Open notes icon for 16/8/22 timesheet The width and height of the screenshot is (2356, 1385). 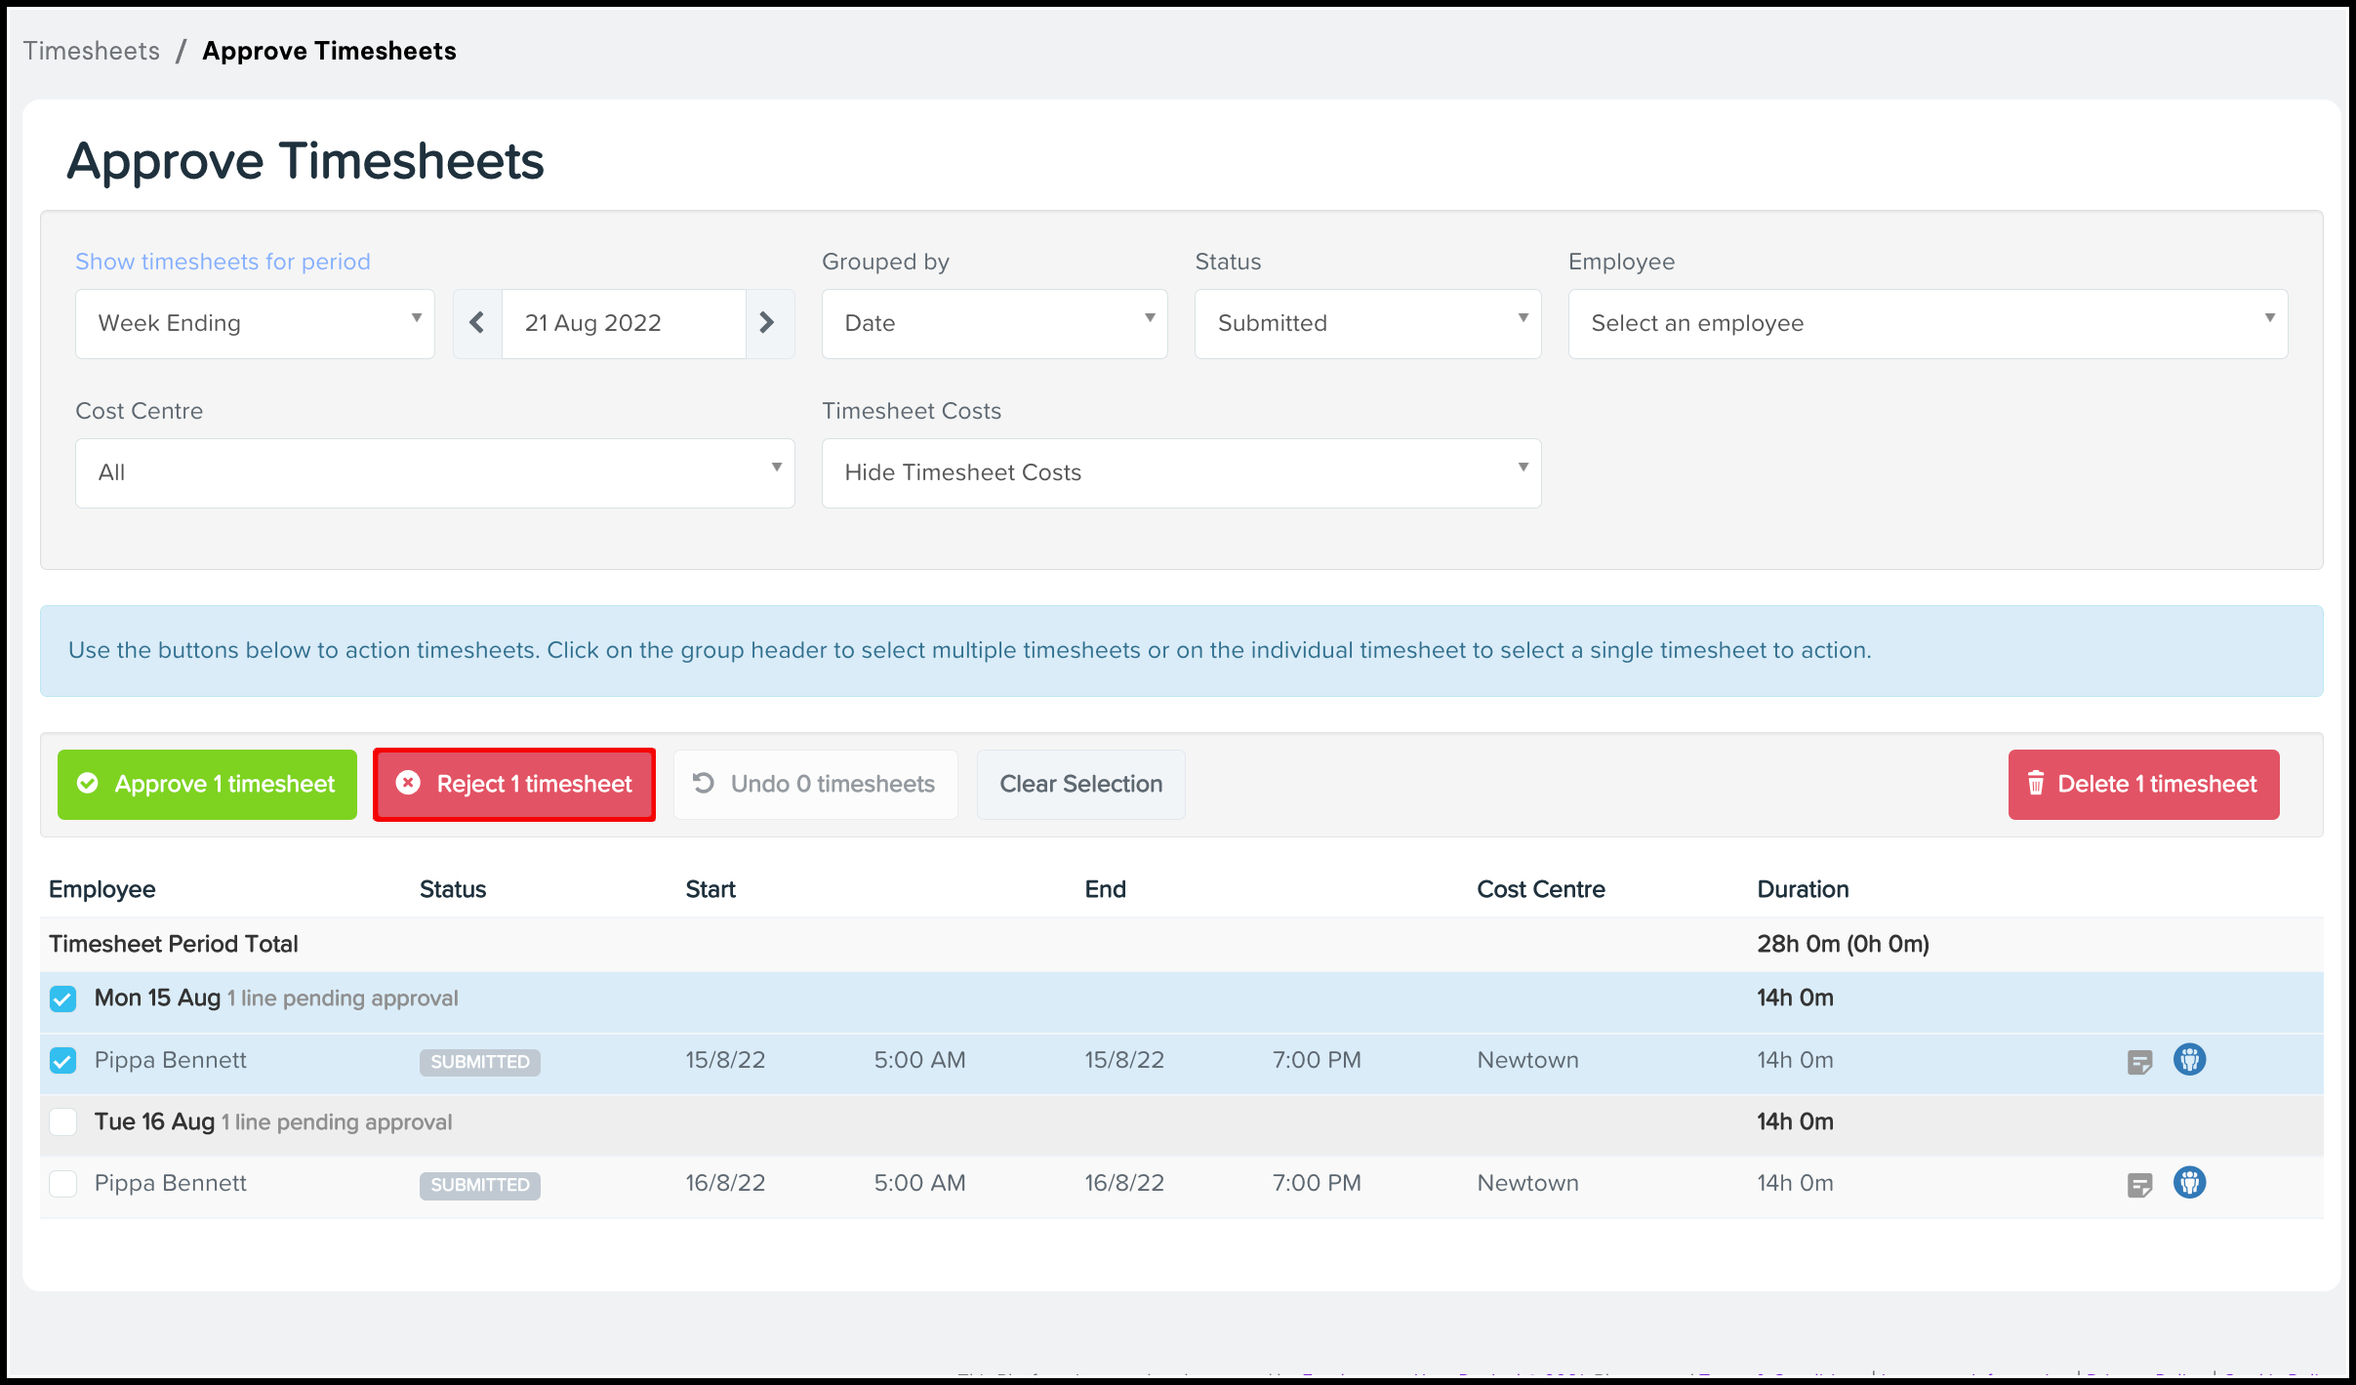(2139, 1185)
